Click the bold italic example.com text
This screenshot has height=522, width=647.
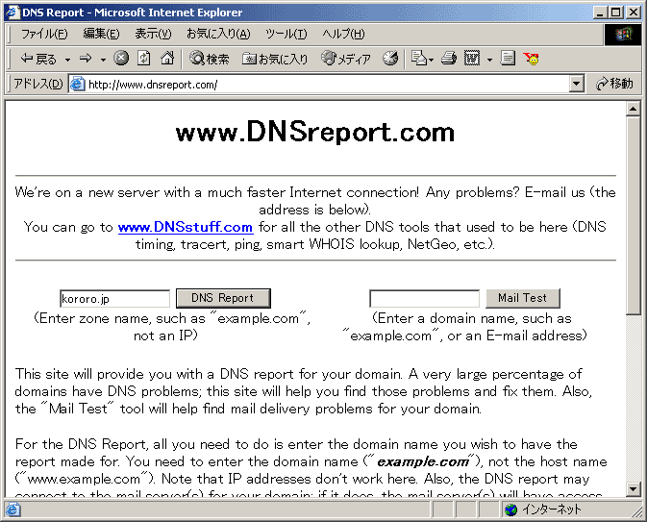(423, 461)
